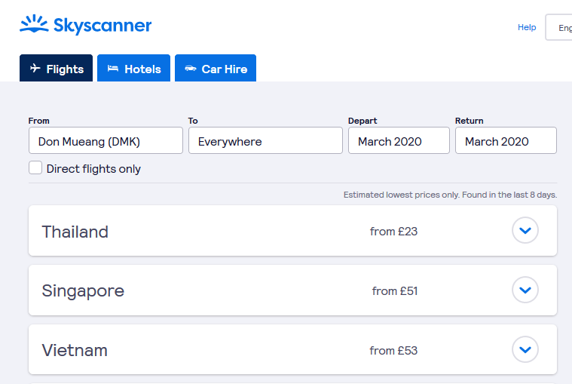The height and width of the screenshot is (384, 572).
Task: Select the Vietnam destination name
Action: point(75,350)
